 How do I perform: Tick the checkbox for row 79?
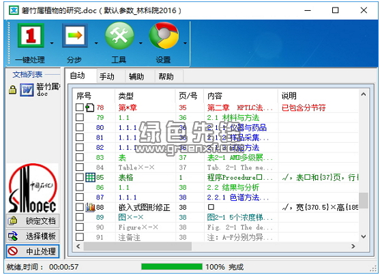(x=80, y=118)
